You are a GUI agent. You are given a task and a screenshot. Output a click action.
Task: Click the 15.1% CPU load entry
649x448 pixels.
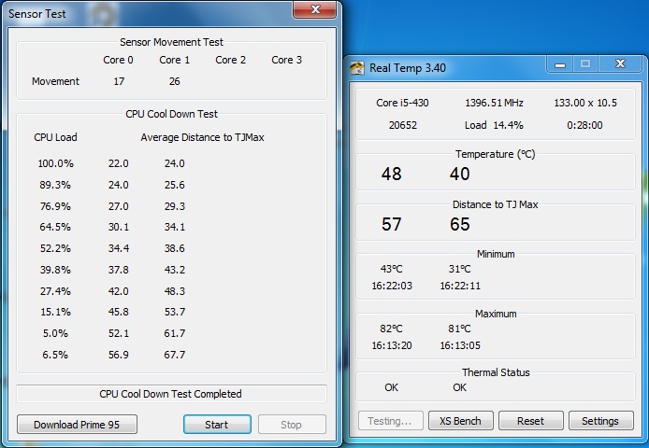[55, 312]
